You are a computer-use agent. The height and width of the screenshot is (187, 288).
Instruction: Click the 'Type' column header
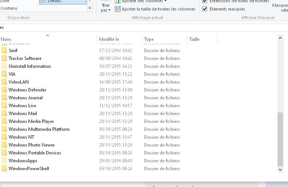click(x=149, y=39)
